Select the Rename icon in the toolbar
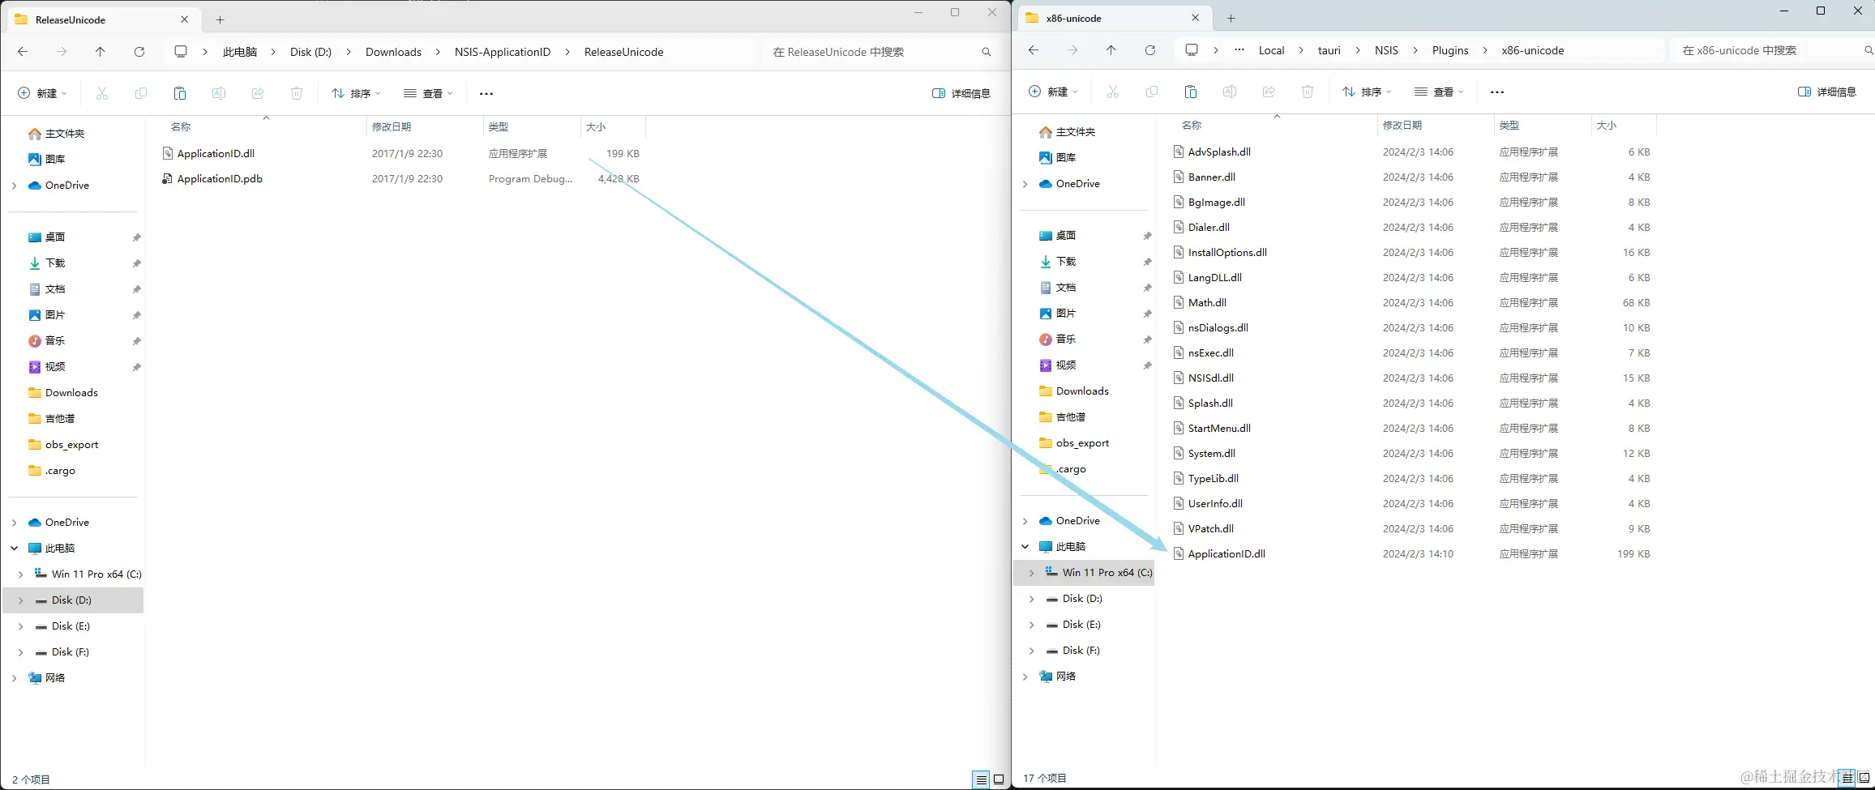Image resolution: width=1875 pixels, height=790 pixels. pyautogui.click(x=218, y=93)
